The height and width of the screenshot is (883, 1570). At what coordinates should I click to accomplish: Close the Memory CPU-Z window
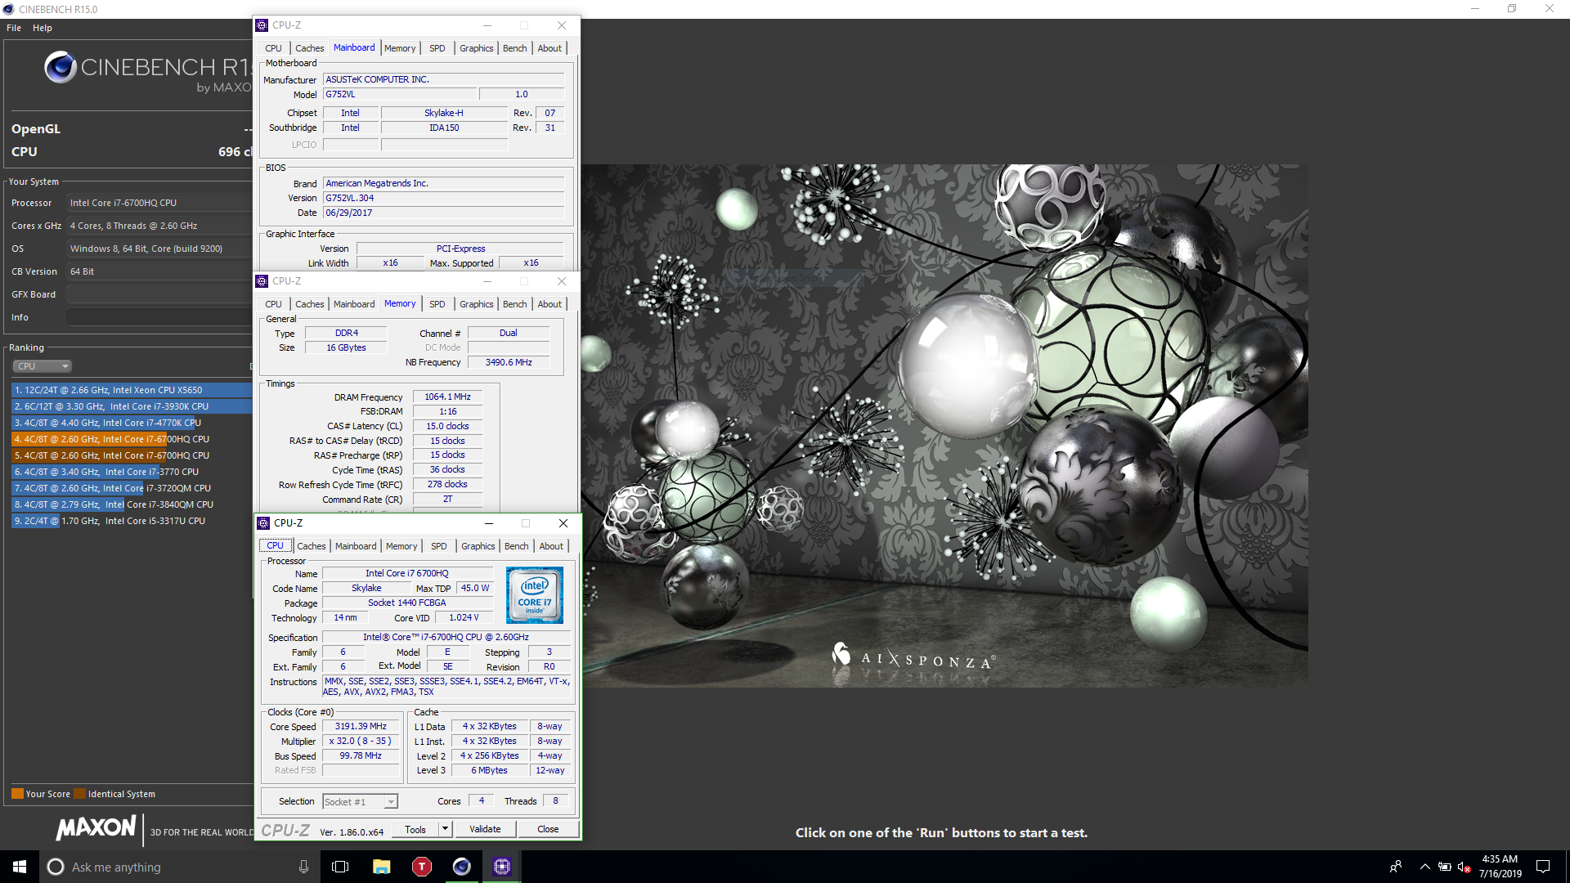562,281
